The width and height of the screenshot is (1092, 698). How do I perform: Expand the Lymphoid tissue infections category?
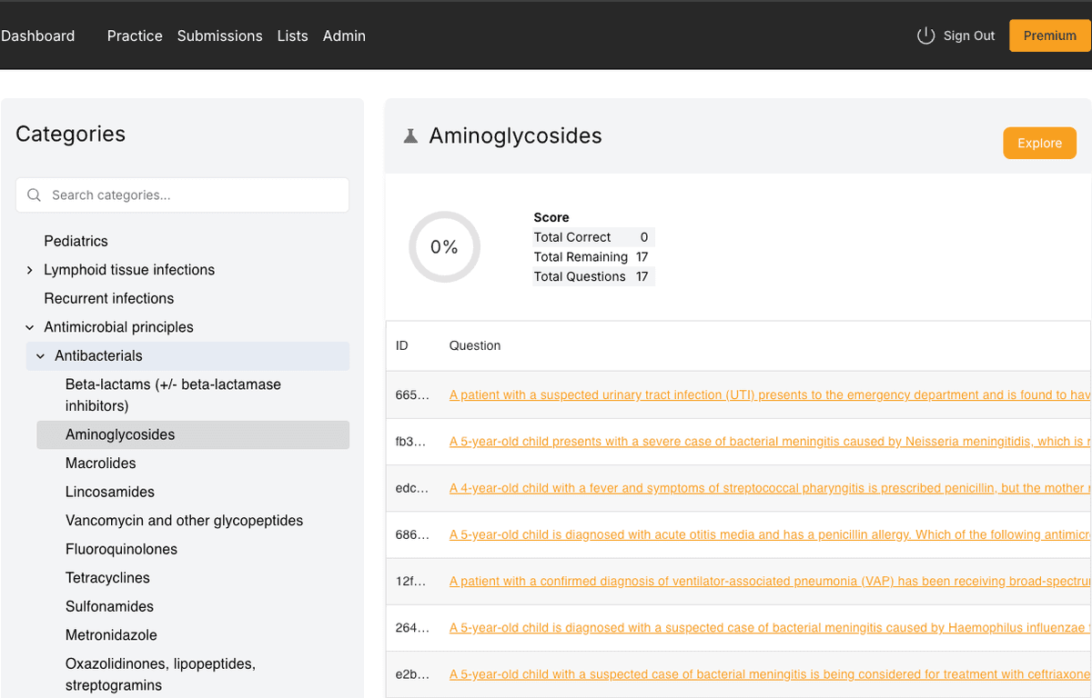tap(30, 270)
